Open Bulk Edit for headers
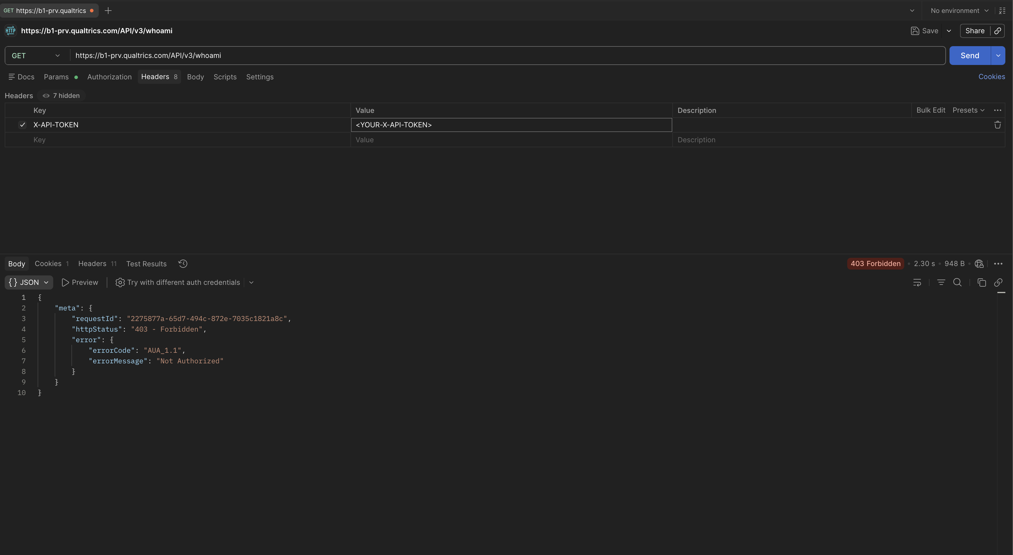Viewport: 1013px width, 555px height. click(931, 110)
